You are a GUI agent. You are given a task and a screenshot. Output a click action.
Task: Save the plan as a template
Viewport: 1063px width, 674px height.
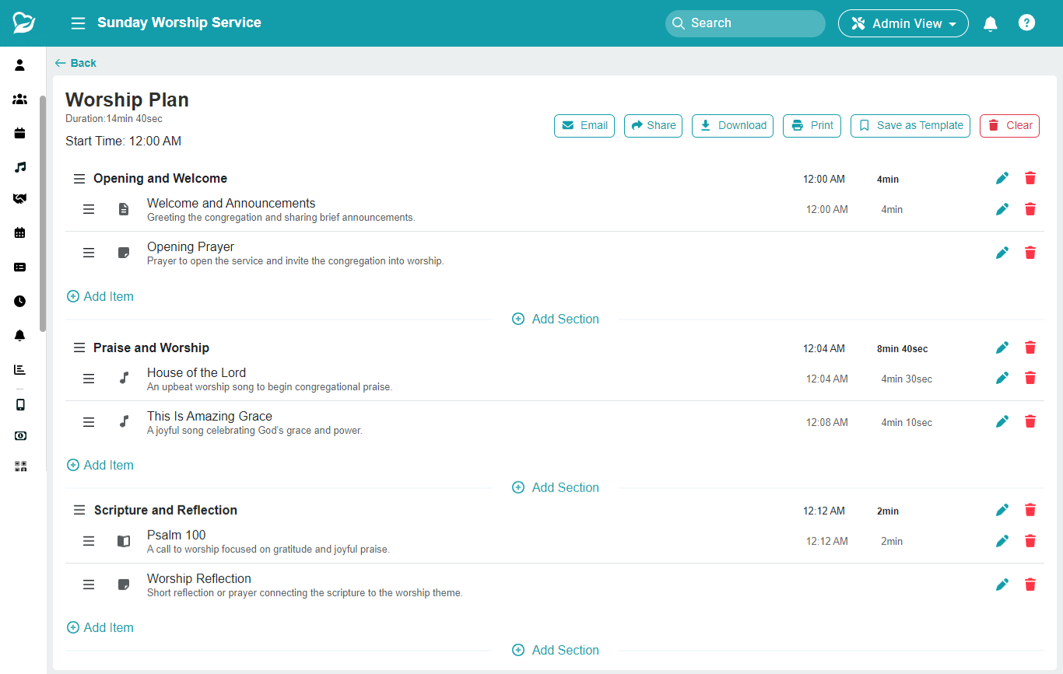tap(910, 125)
